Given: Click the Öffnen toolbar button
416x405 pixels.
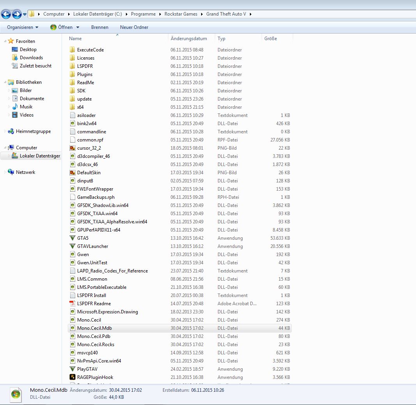Looking at the screenshot, I should click(x=61, y=27).
